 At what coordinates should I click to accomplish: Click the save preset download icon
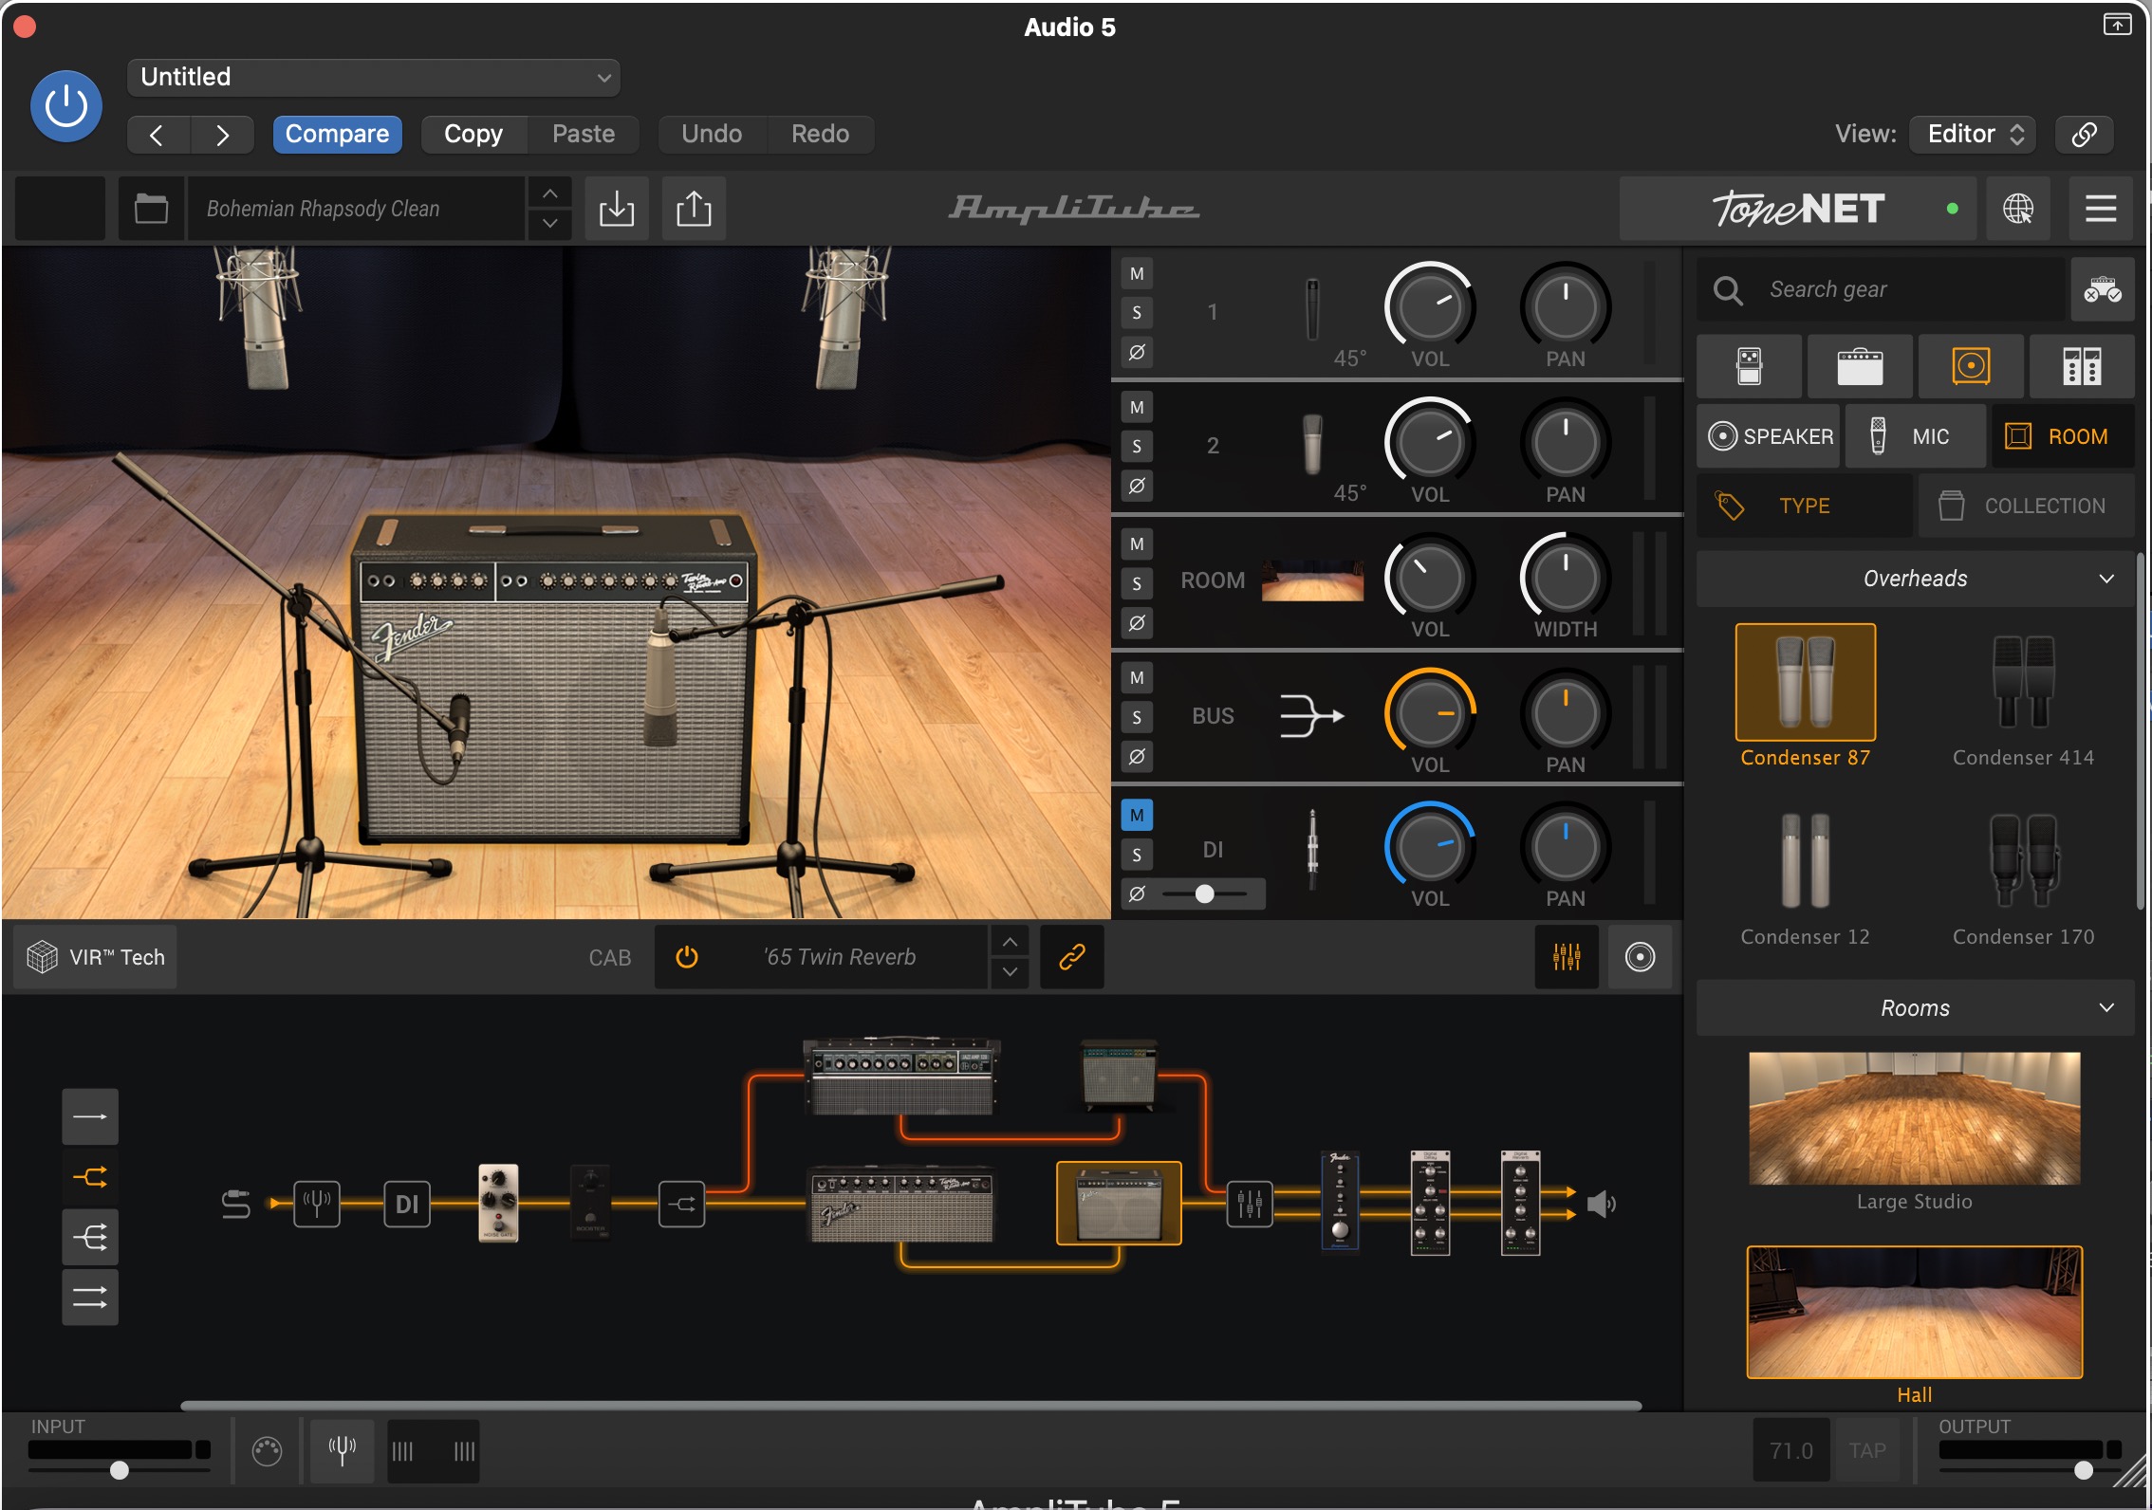tap(617, 209)
